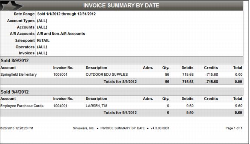Click the Invoices label
Screen dimensions: 250x144
[27, 53]
